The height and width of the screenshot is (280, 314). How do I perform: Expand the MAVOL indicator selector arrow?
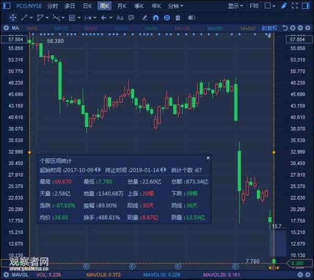tap(6, 275)
